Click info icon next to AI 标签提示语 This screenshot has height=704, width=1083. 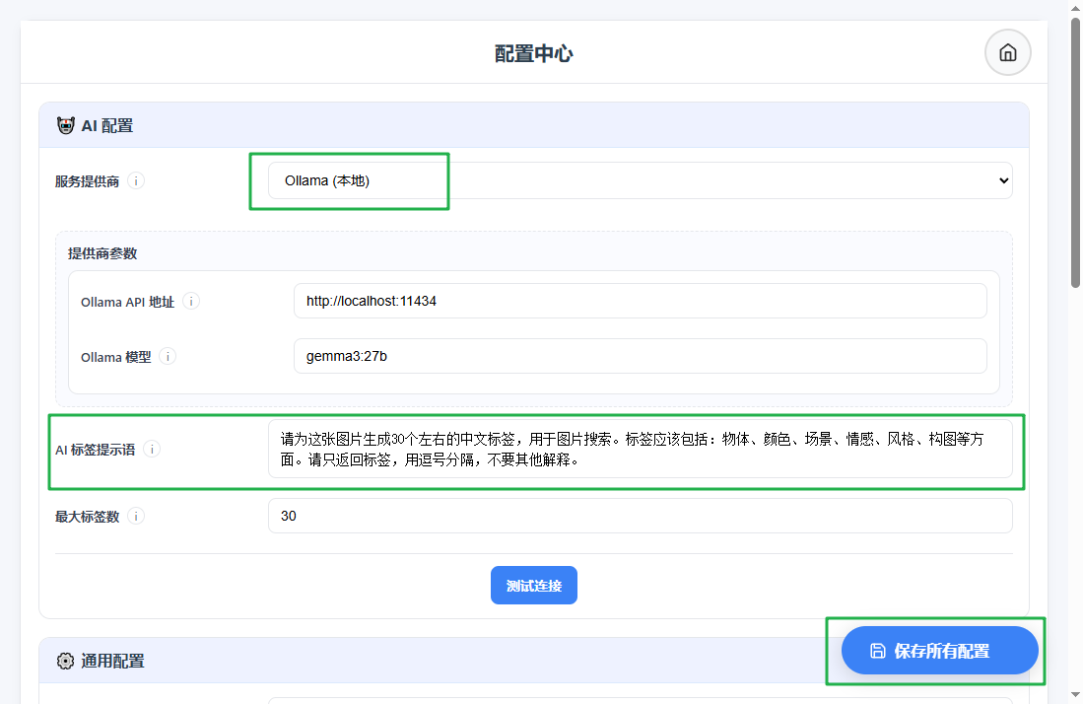tap(152, 450)
